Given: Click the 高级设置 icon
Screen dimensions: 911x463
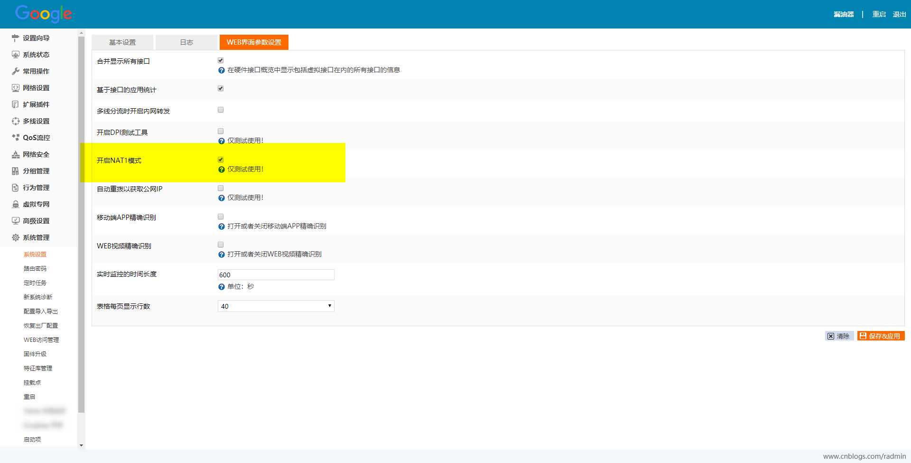Looking at the screenshot, I should [15, 221].
